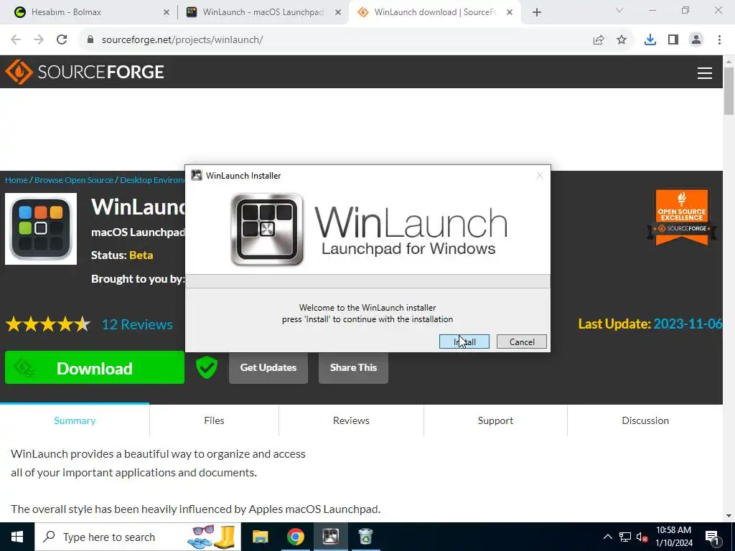Open the 12 Reviews link
735x551 pixels.
click(137, 324)
